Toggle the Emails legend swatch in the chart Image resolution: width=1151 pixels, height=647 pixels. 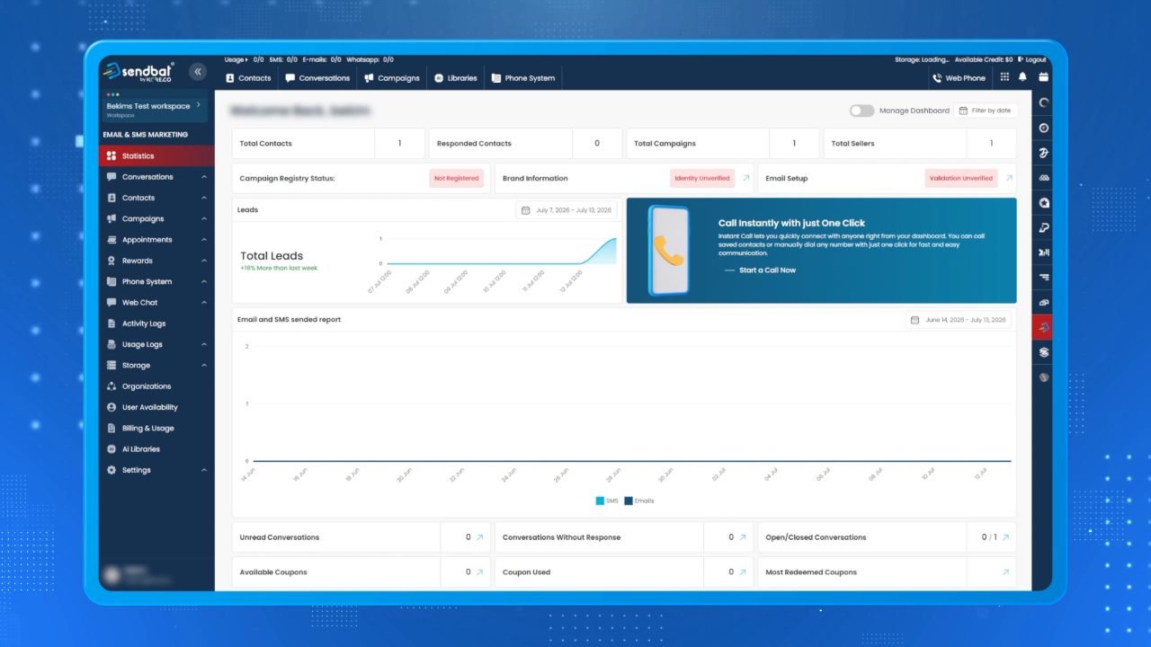click(x=628, y=501)
